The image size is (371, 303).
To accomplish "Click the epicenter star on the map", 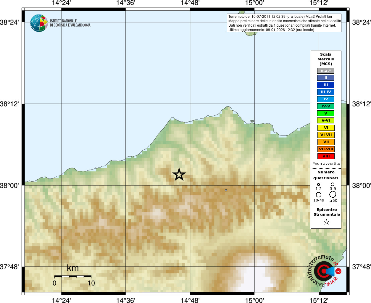I will point(179,174).
